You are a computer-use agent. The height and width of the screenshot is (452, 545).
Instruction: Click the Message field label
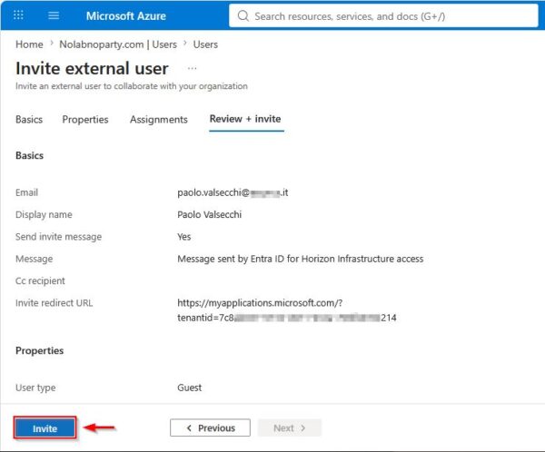tap(35, 260)
